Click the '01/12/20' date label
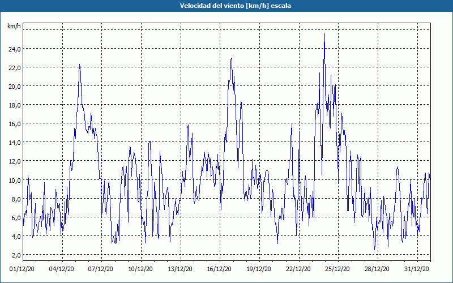This screenshot has width=453, height=283. (x=22, y=269)
